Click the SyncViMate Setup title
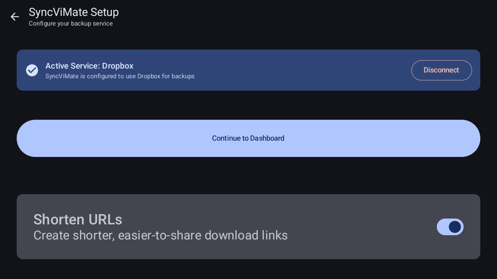 (74, 12)
